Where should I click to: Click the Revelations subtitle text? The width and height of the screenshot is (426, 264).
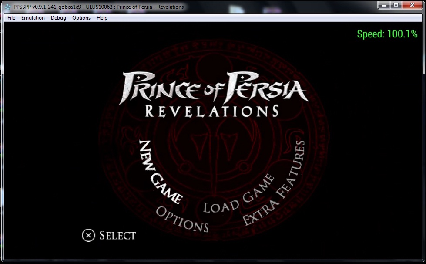click(x=211, y=111)
